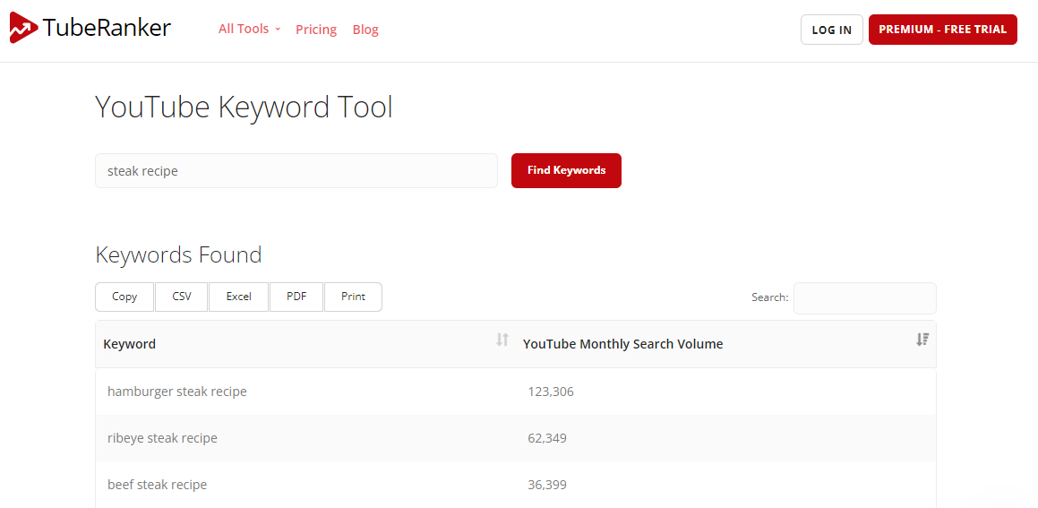Click the TubeRanker brand name text
This screenshot has height=508, width=1038.
click(x=107, y=28)
